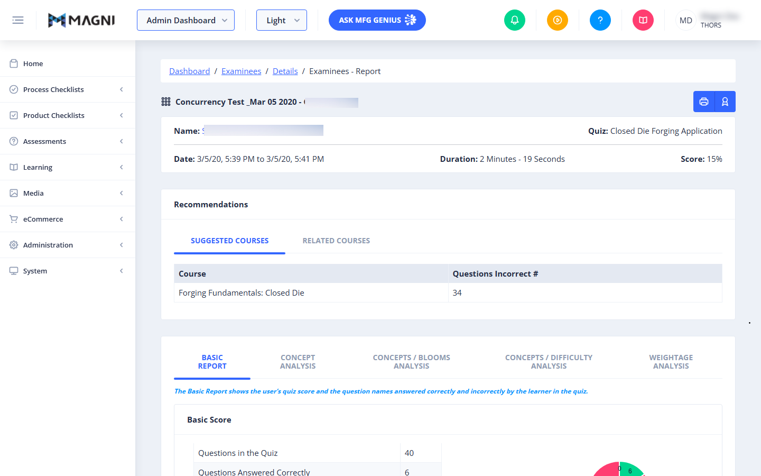The image size is (761, 476).
Task: Click the 34 incorrect questions cell
Action: [x=585, y=293]
